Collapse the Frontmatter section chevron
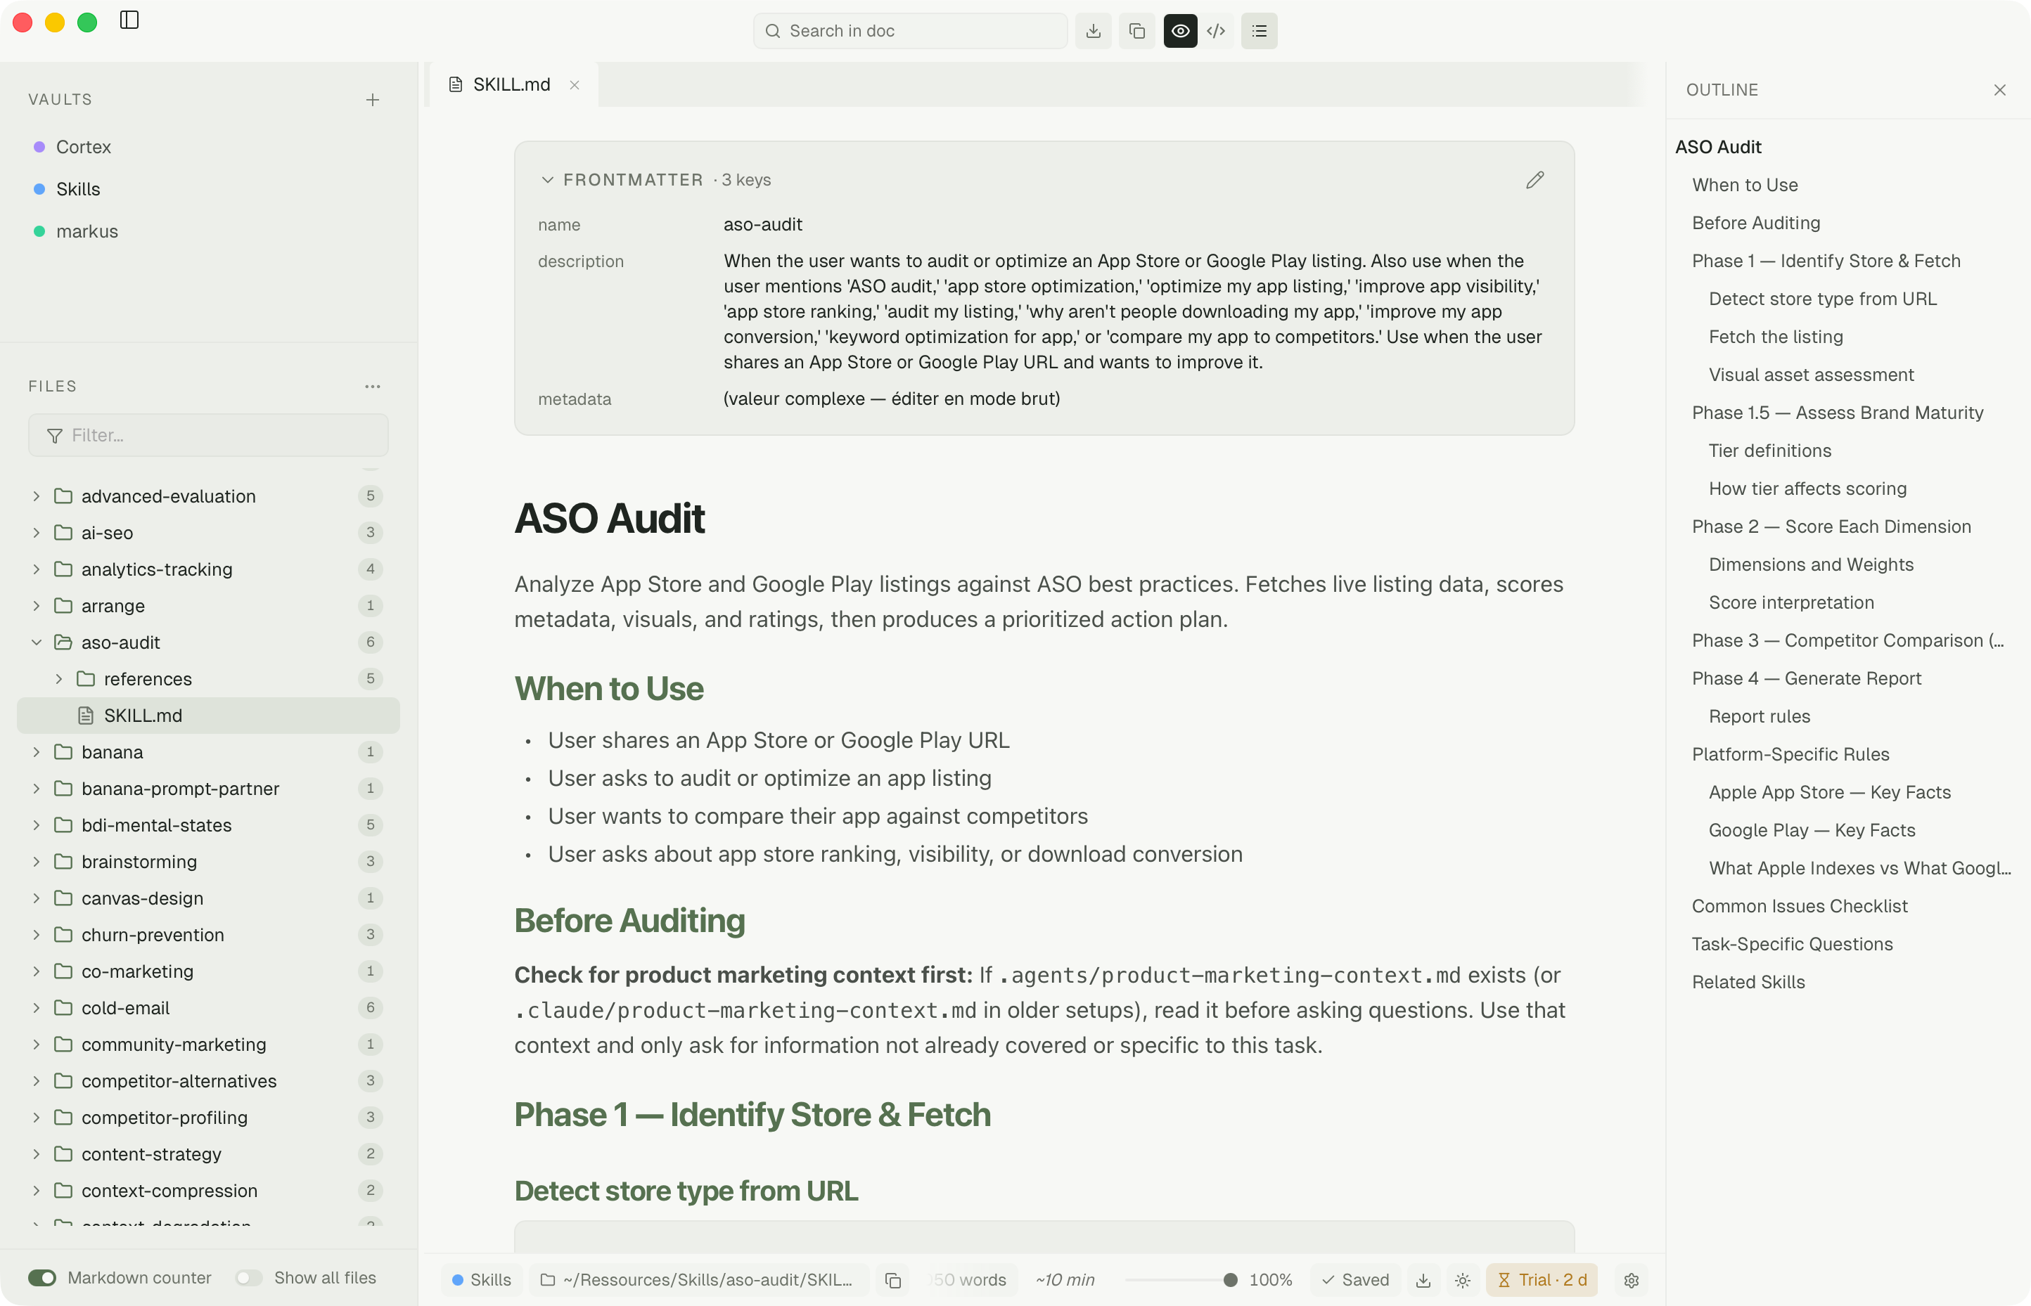This screenshot has width=2031, height=1306. [x=547, y=180]
